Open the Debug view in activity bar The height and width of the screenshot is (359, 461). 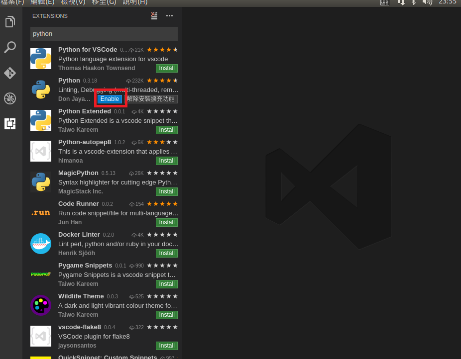click(x=10, y=98)
